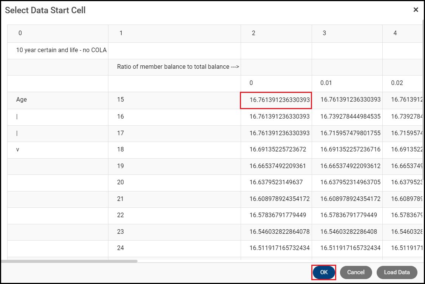Click cell 16.739278444984535 in row 16
This screenshot has width=425, height=284.
350,117
